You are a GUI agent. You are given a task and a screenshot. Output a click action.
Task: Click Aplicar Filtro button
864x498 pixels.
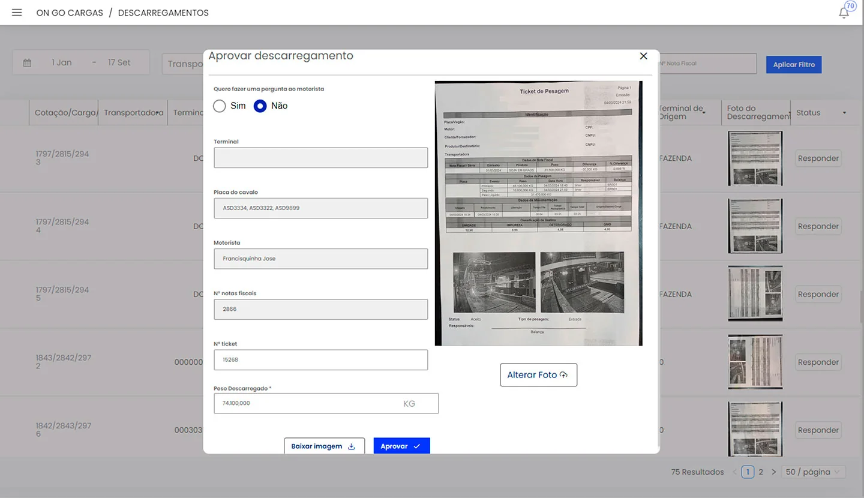click(793, 65)
